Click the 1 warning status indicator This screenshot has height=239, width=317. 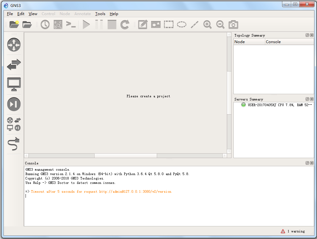(293, 231)
